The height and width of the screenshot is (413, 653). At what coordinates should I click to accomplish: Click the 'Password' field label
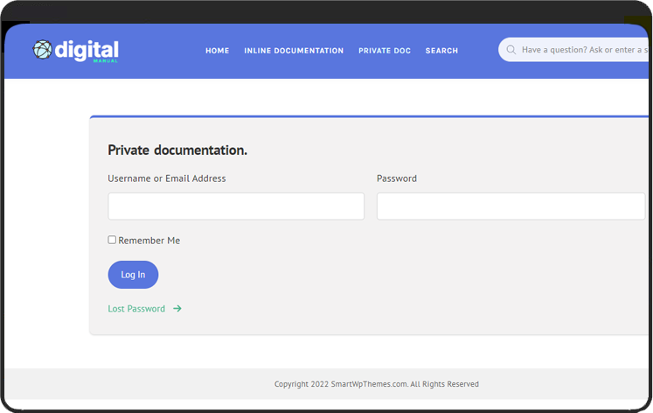click(397, 178)
